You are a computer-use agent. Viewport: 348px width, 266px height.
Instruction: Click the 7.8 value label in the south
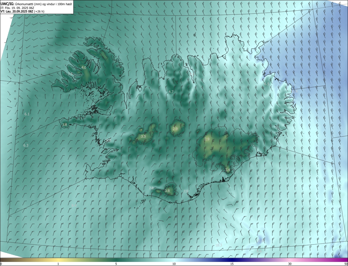[151, 188]
